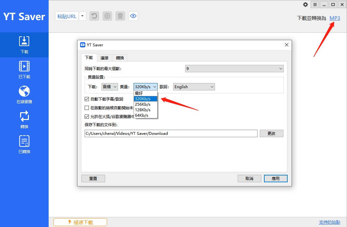Click the save path input field
Screen dimensions: 347x227
[x=171, y=133]
